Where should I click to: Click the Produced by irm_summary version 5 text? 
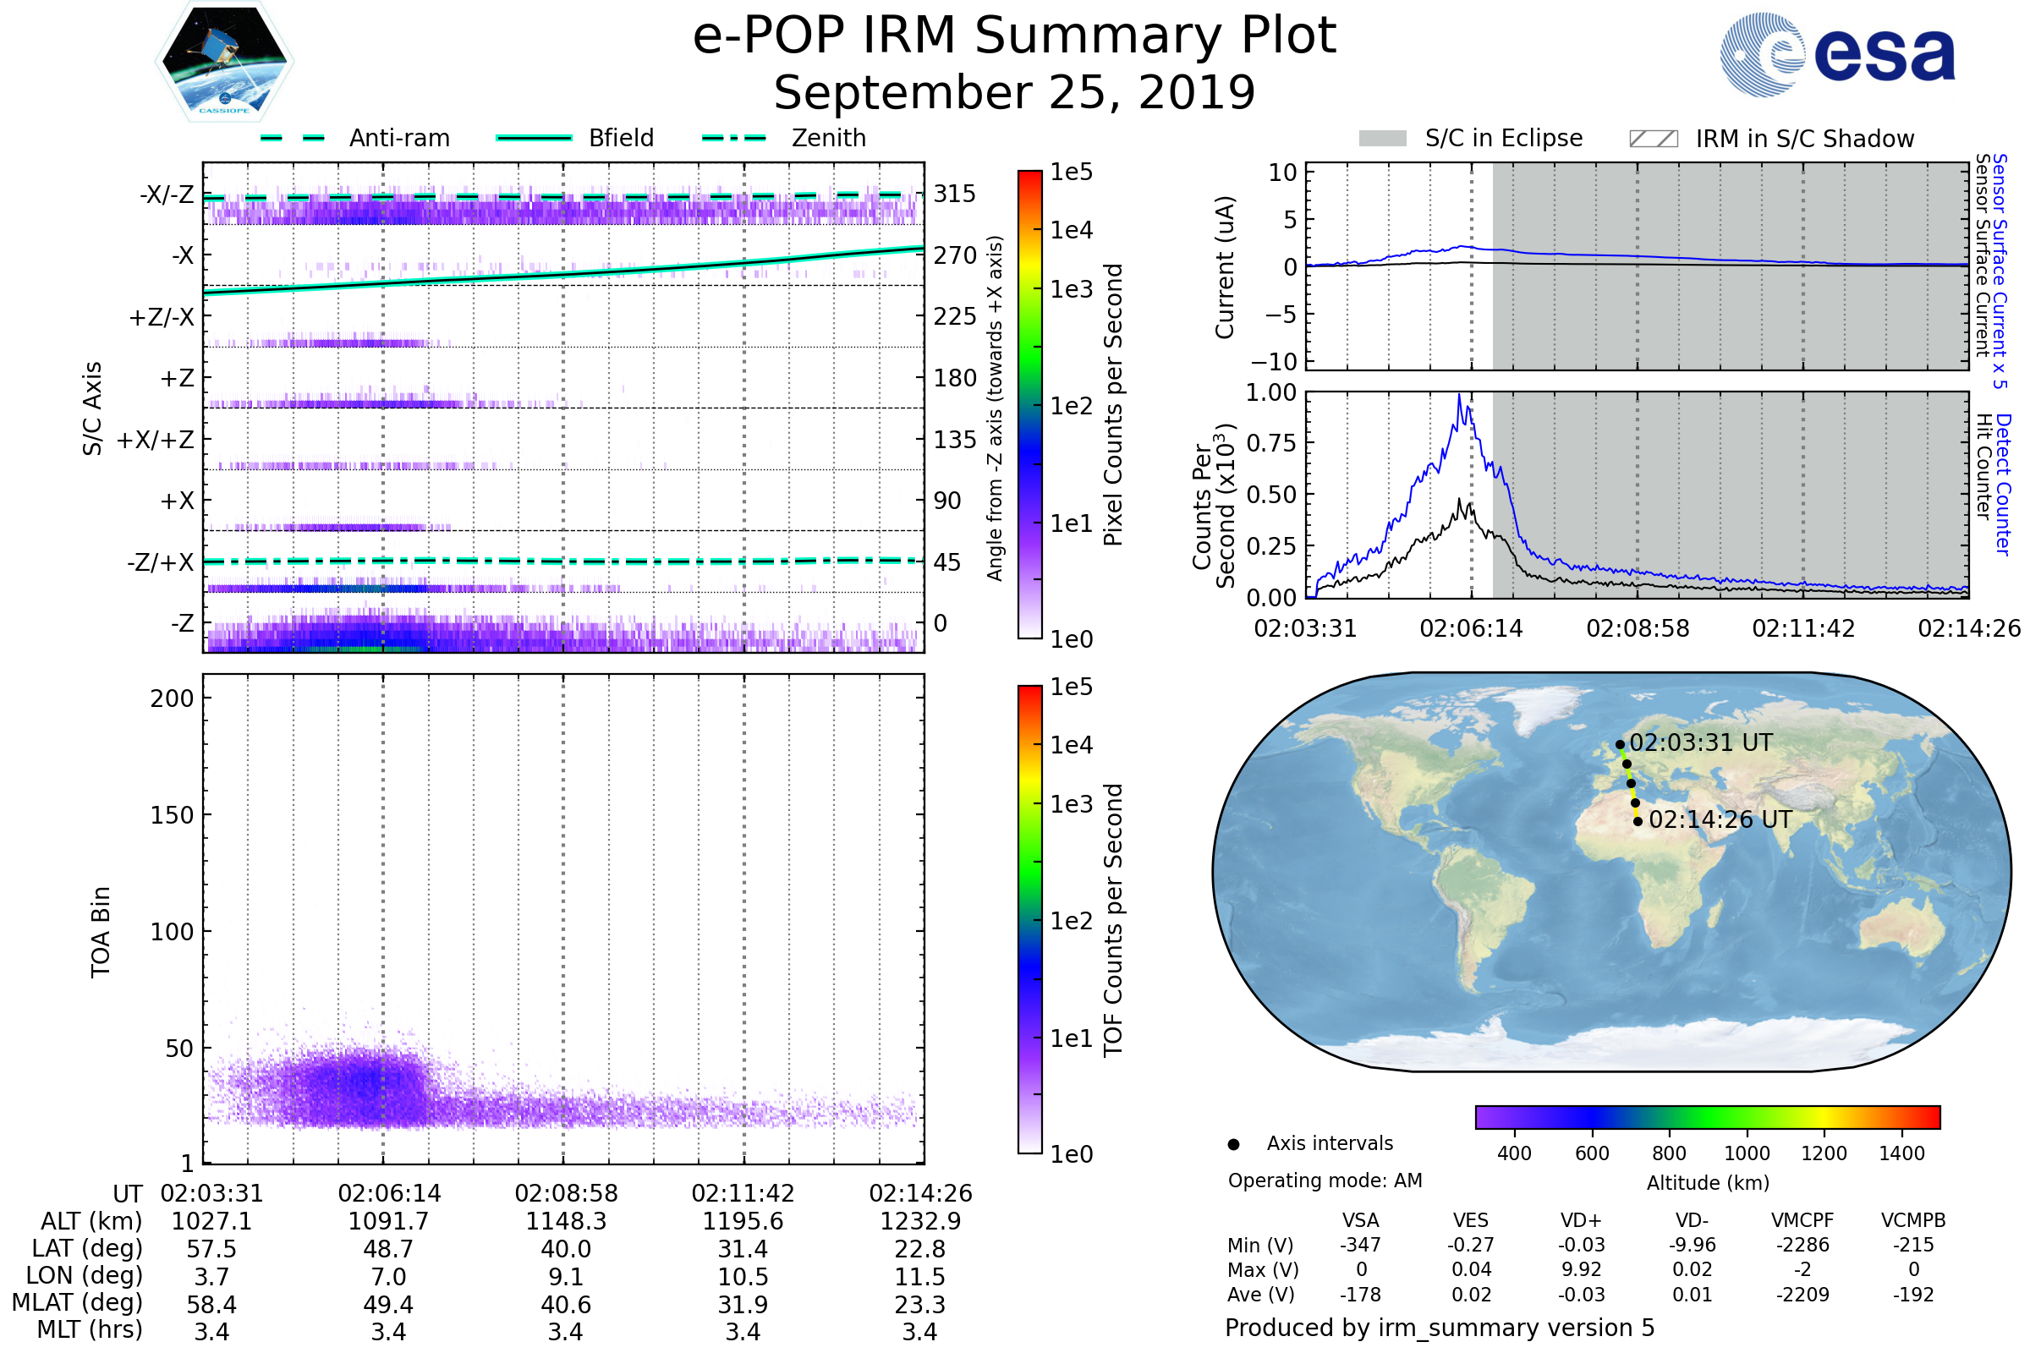pyautogui.click(x=1440, y=1328)
